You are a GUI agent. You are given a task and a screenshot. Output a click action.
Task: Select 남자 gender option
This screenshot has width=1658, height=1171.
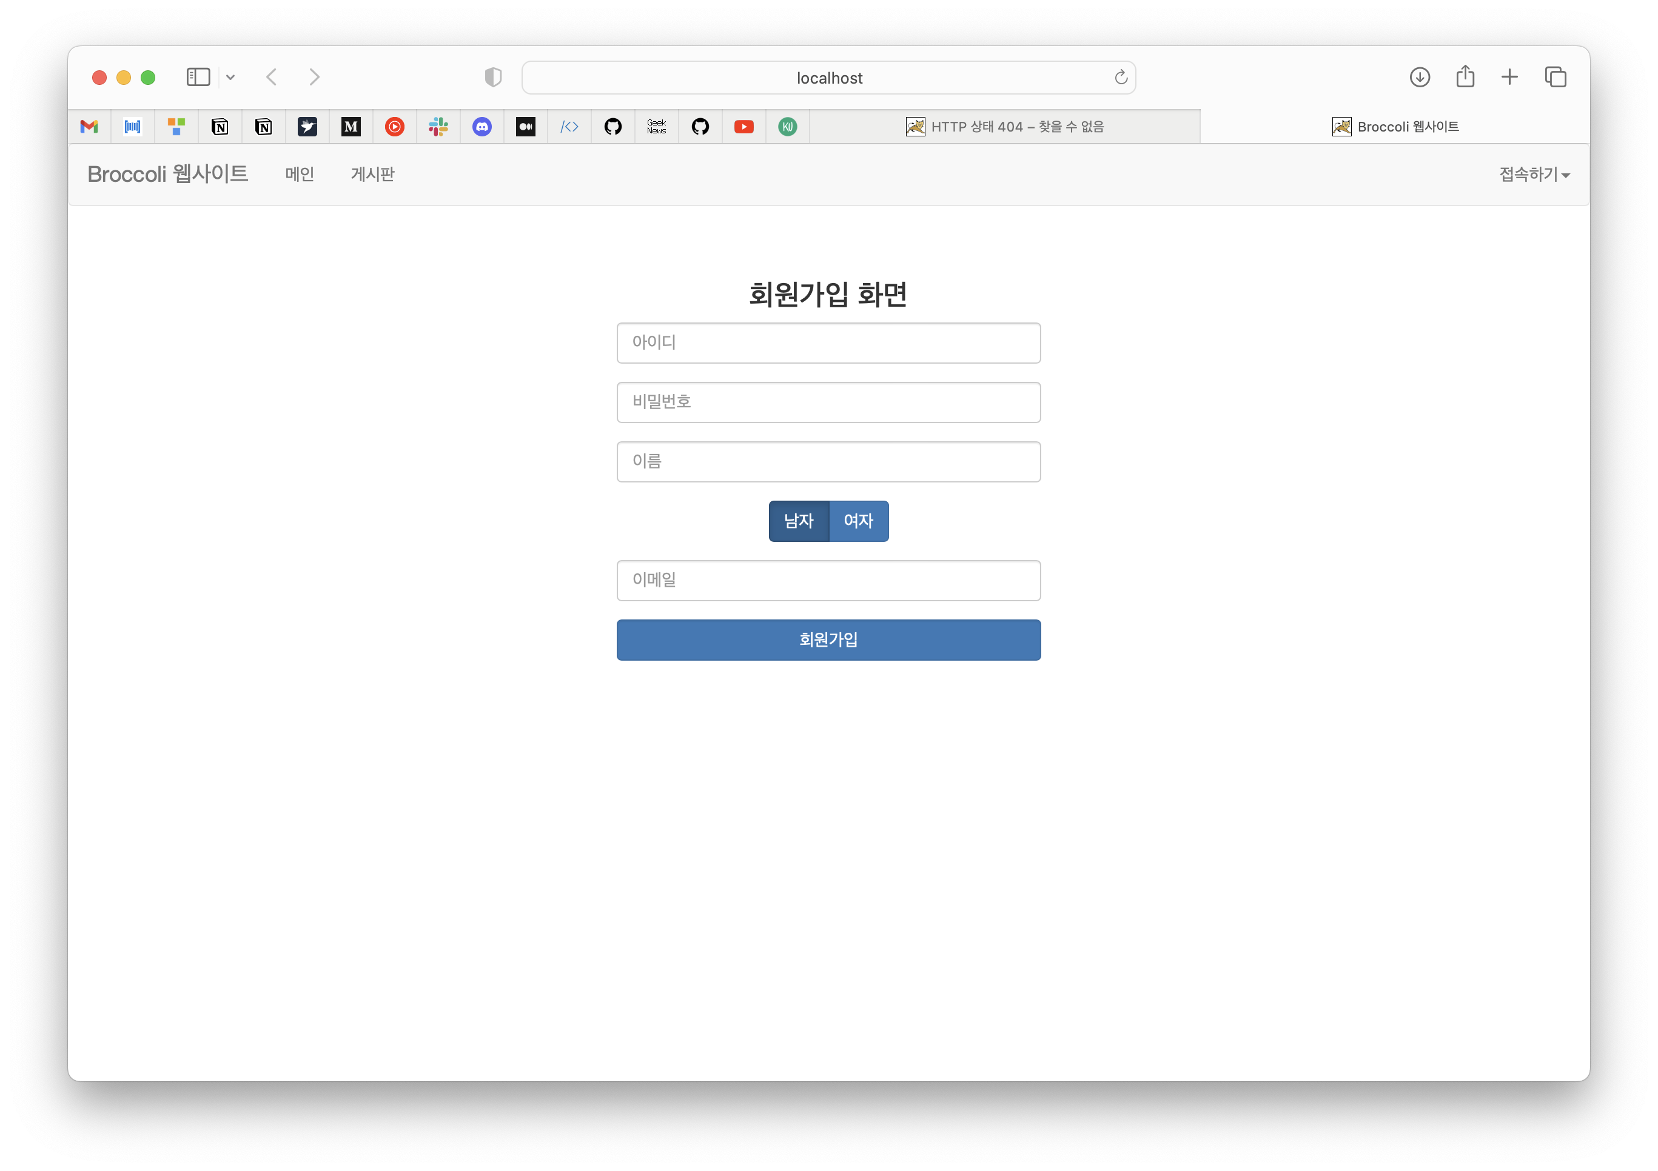[799, 521]
